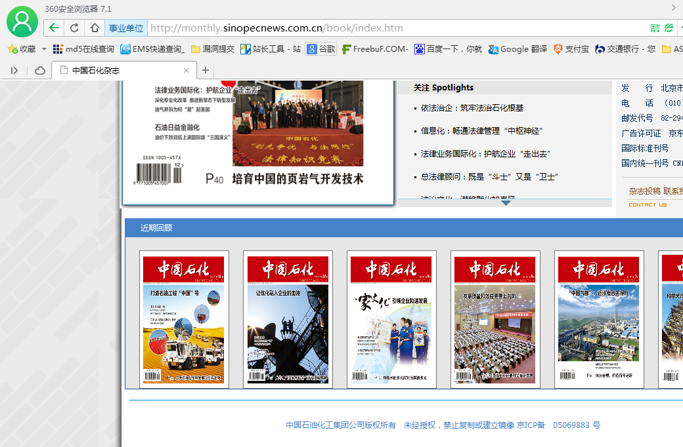Reload the page with refresh icon

coord(74,28)
